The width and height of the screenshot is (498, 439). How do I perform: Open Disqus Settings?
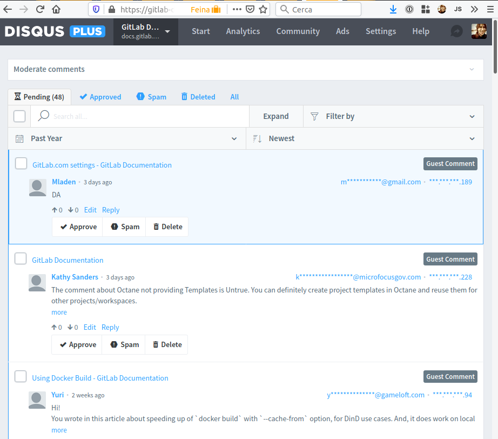click(x=381, y=31)
